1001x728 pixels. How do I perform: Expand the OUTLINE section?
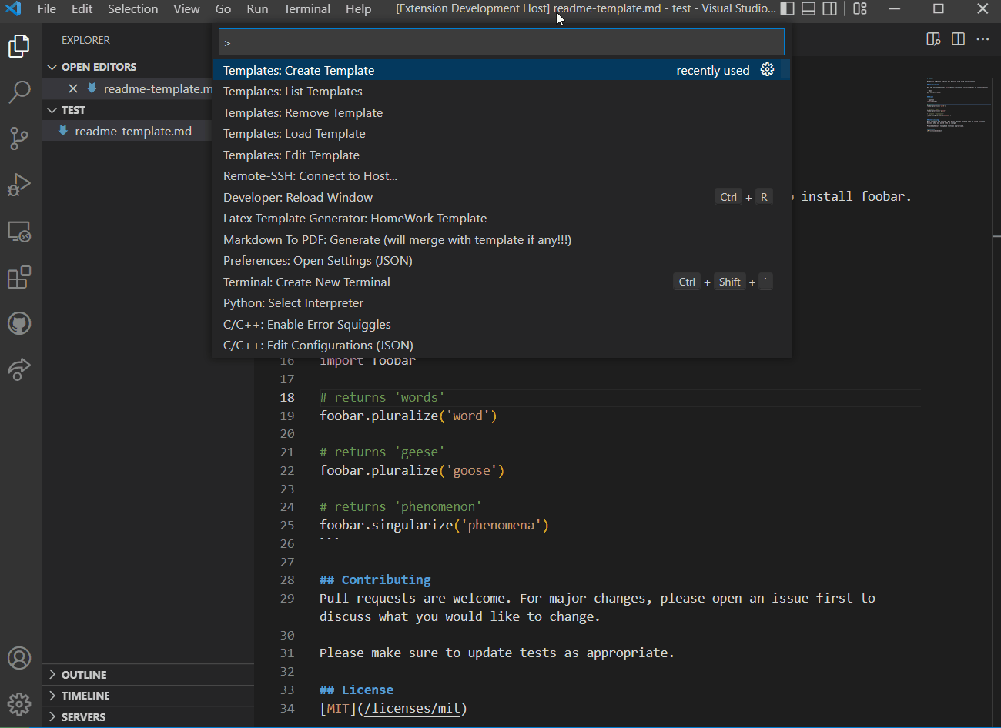84,675
